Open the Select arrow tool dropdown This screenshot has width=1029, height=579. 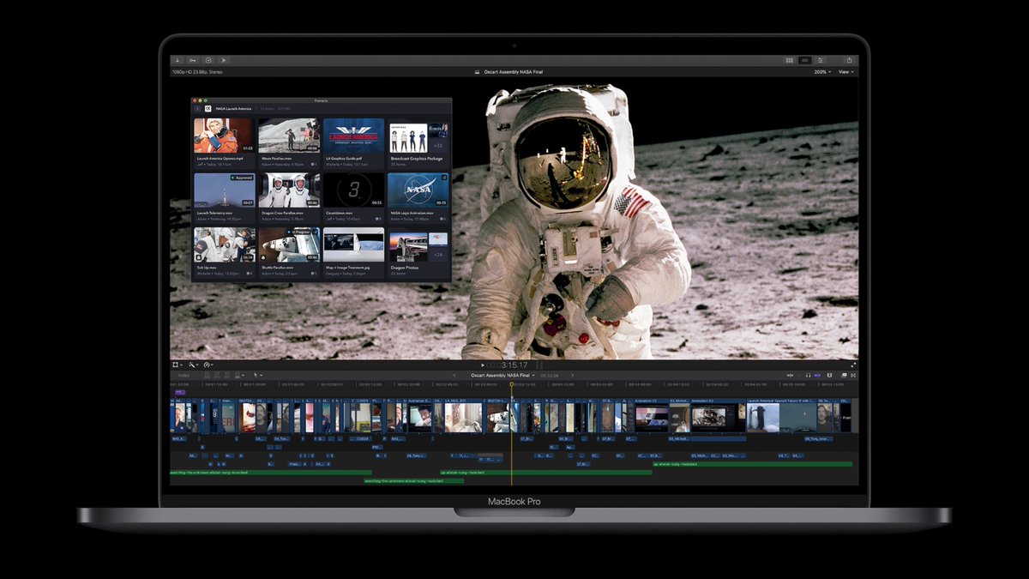[256, 375]
